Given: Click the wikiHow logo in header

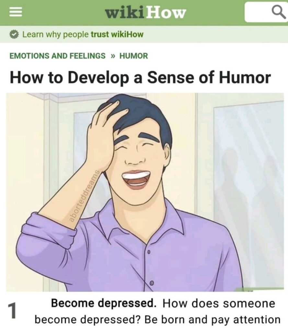Looking at the screenshot, I should coord(146,13).
